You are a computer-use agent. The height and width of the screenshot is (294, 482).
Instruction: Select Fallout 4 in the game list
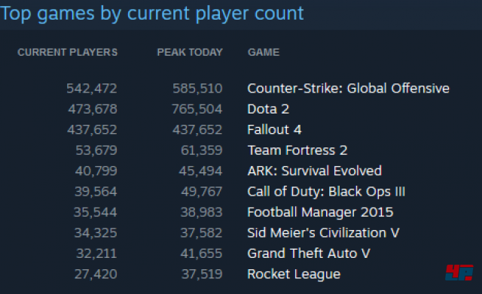point(274,129)
